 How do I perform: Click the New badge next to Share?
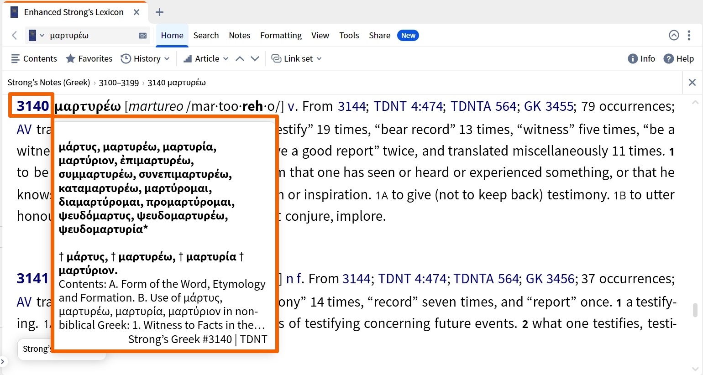408,35
